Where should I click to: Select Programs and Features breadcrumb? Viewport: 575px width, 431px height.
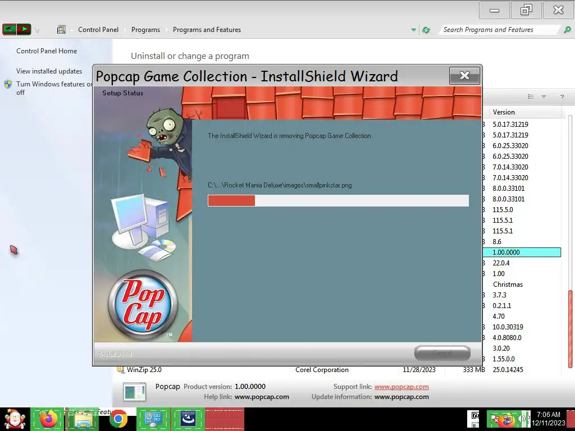[x=207, y=30]
